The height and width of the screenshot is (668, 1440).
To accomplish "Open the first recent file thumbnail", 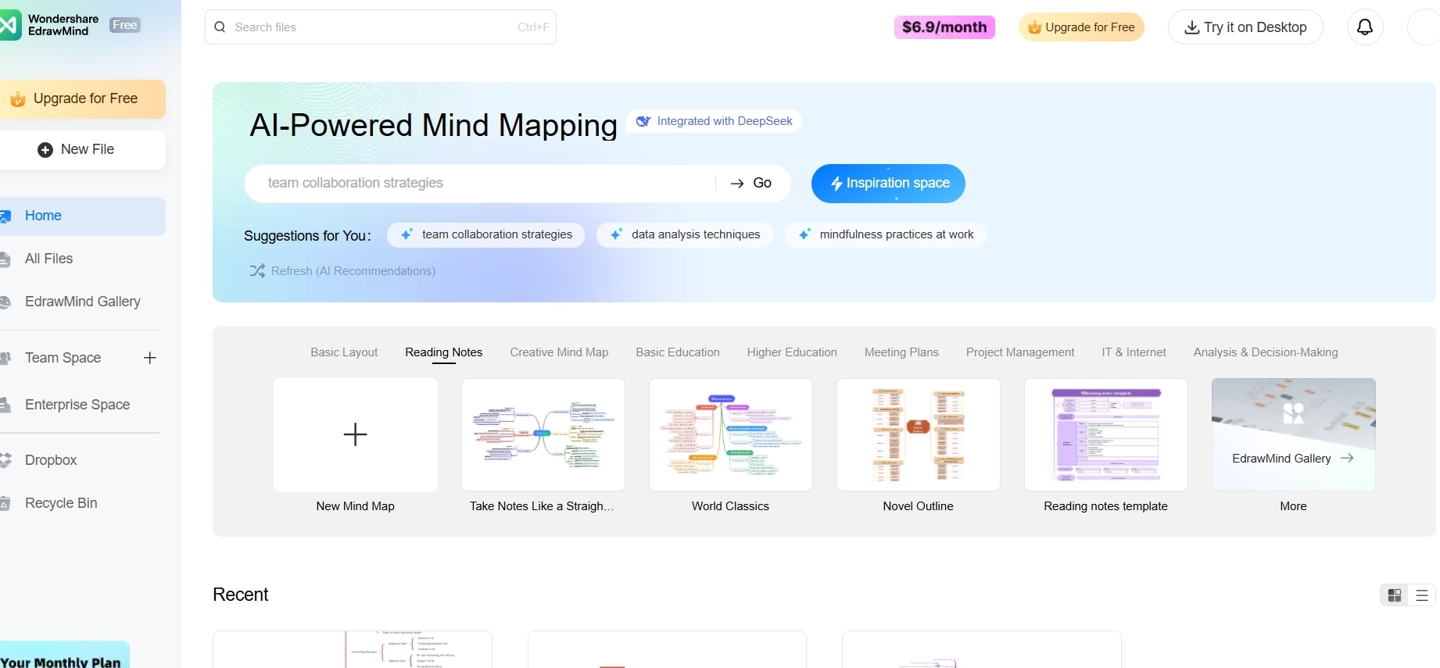I will [353, 649].
